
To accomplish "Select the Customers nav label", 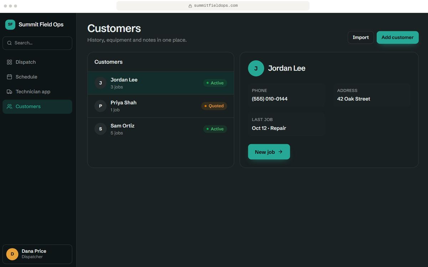I will click(28, 106).
